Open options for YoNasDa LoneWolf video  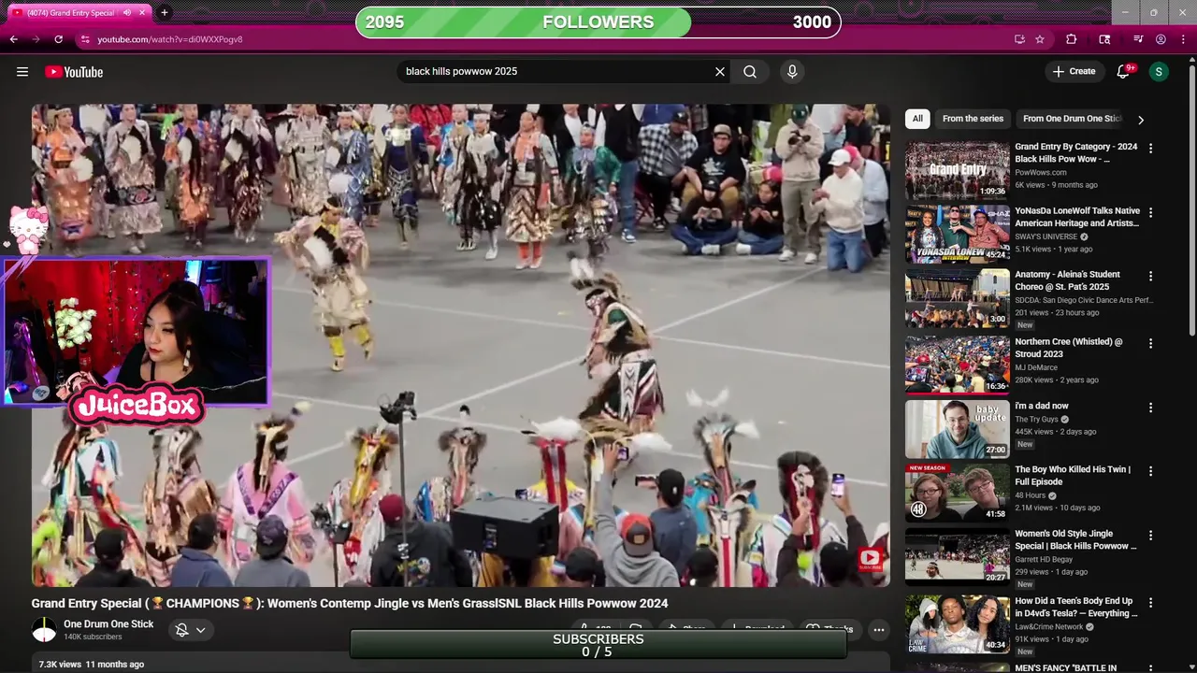1150,212
